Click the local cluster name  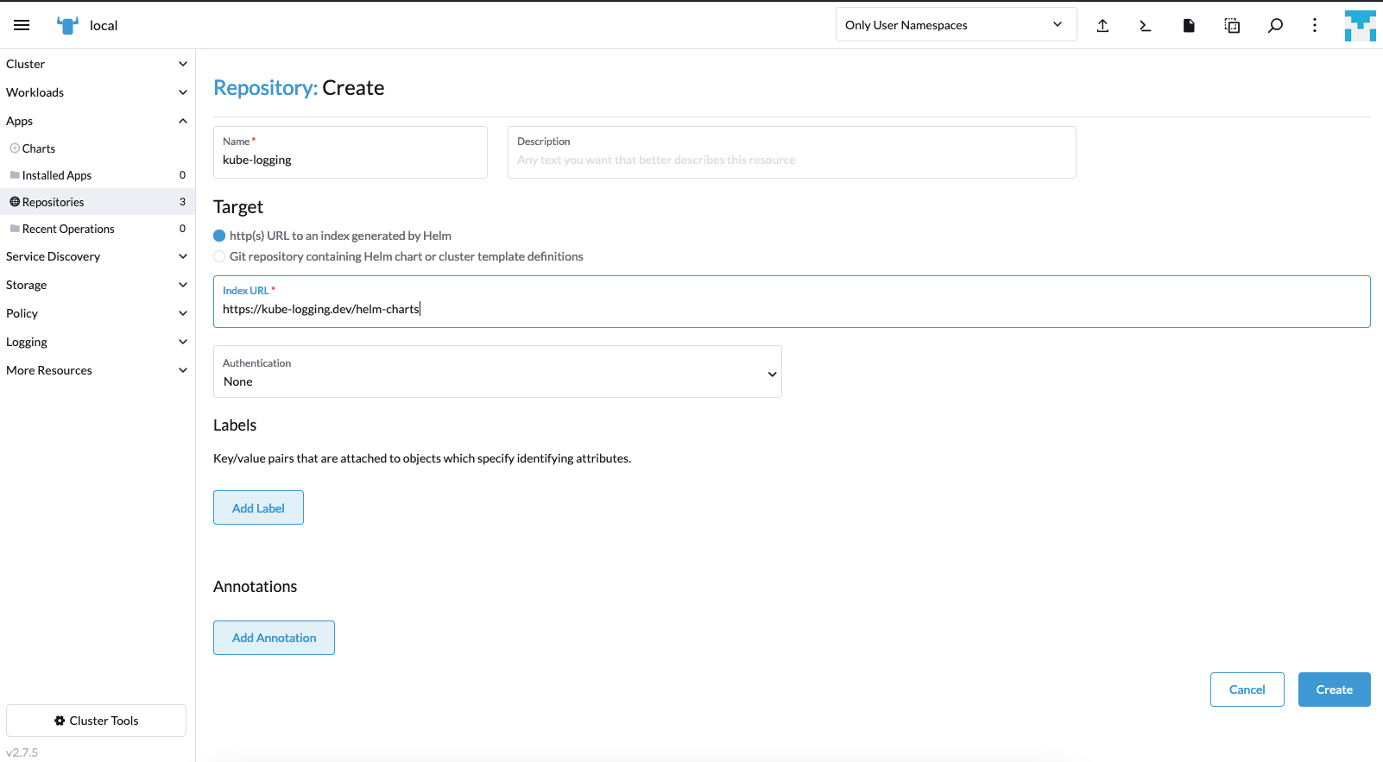(104, 25)
